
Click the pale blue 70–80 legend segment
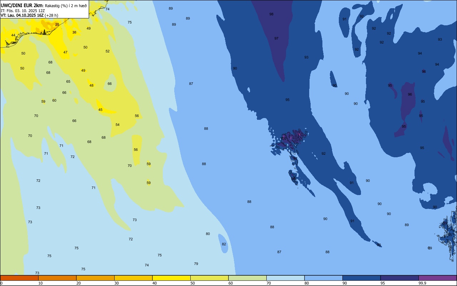(285, 278)
